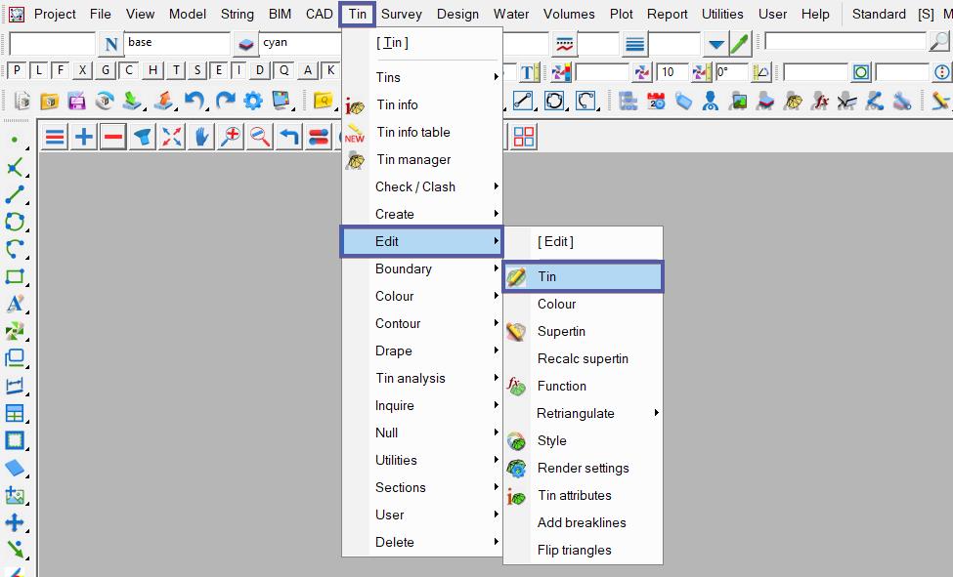Viewport: 953px width, 577px height.
Task: Click the text height field showing 10
Action: 672,72
